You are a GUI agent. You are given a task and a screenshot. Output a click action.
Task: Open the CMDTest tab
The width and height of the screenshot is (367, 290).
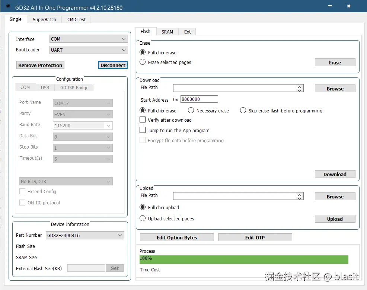(x=76, y=19)
